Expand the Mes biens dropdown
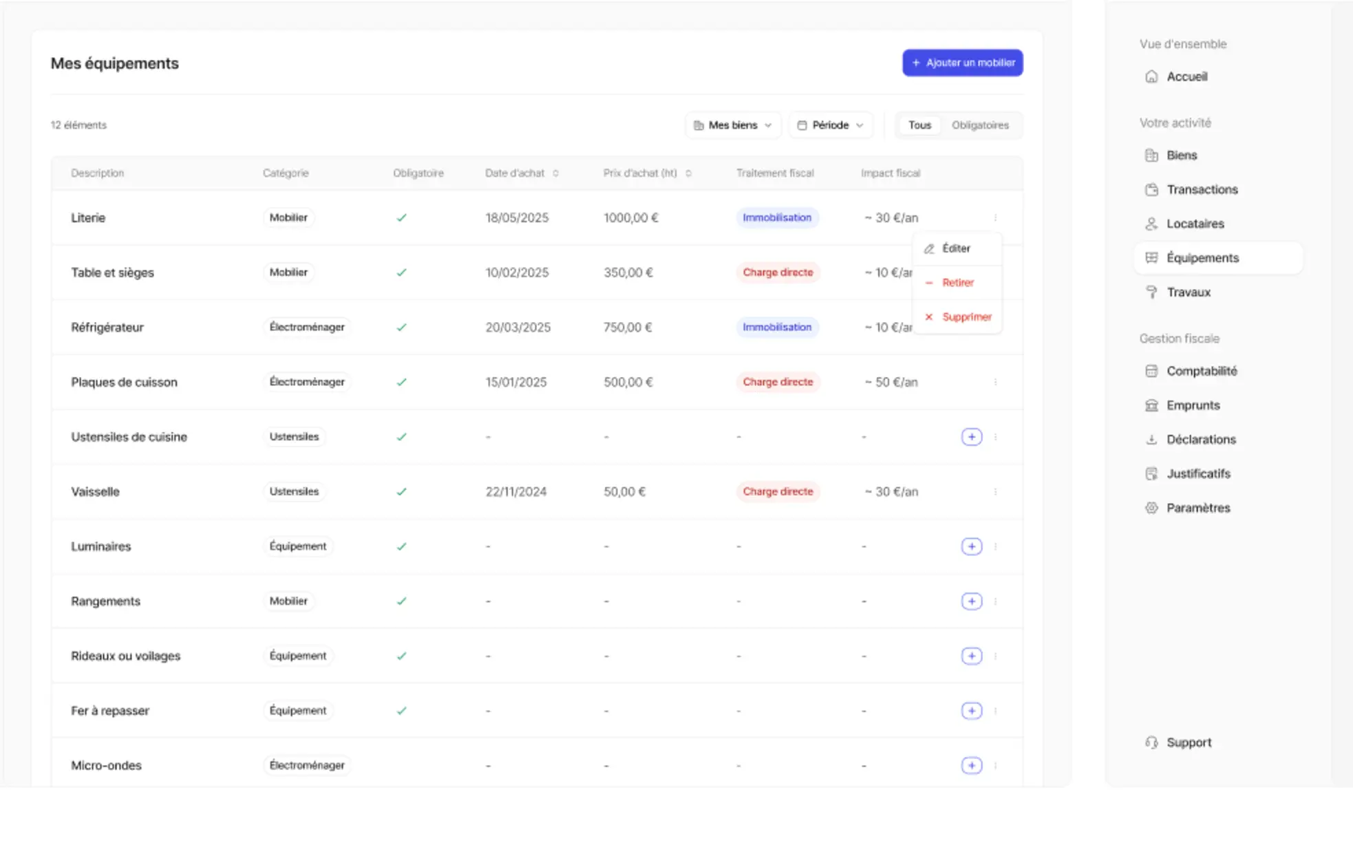 pos(733,125)
